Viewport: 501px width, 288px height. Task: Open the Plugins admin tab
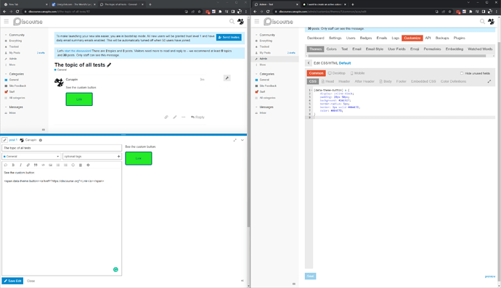coord(459,38)
